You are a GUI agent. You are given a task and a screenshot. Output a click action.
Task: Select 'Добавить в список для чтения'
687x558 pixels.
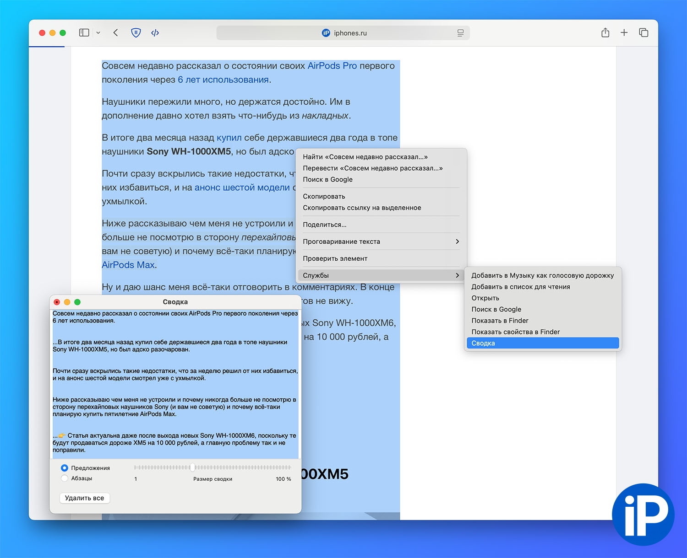click(x=543, y=287)
